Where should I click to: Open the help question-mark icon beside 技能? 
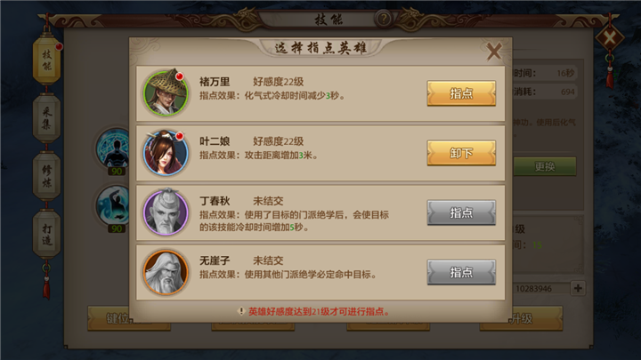point(384,19)
